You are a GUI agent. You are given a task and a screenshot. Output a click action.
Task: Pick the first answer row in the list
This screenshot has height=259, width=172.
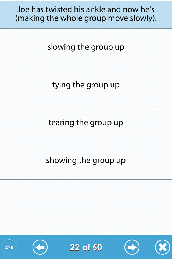[x=86, y=47]
